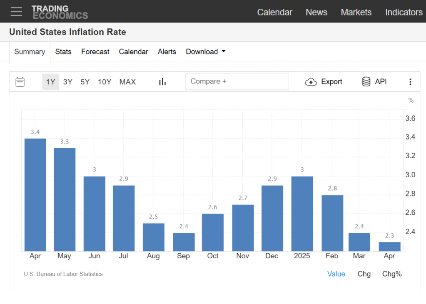The height and width of the screenshot is (304, 426).
Task: Click the Trading Economics logo
Action: click(x=60, y=12)
